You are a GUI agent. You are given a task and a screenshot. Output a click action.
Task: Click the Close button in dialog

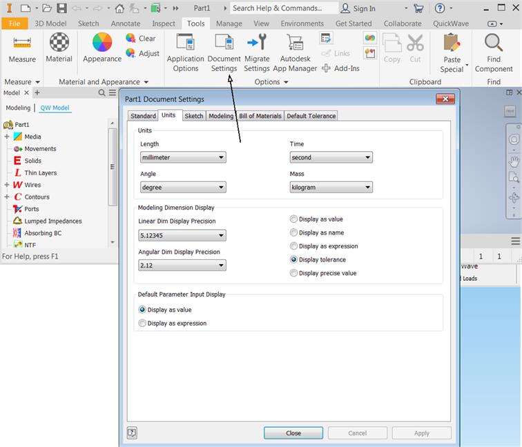[x=293, y=433]
